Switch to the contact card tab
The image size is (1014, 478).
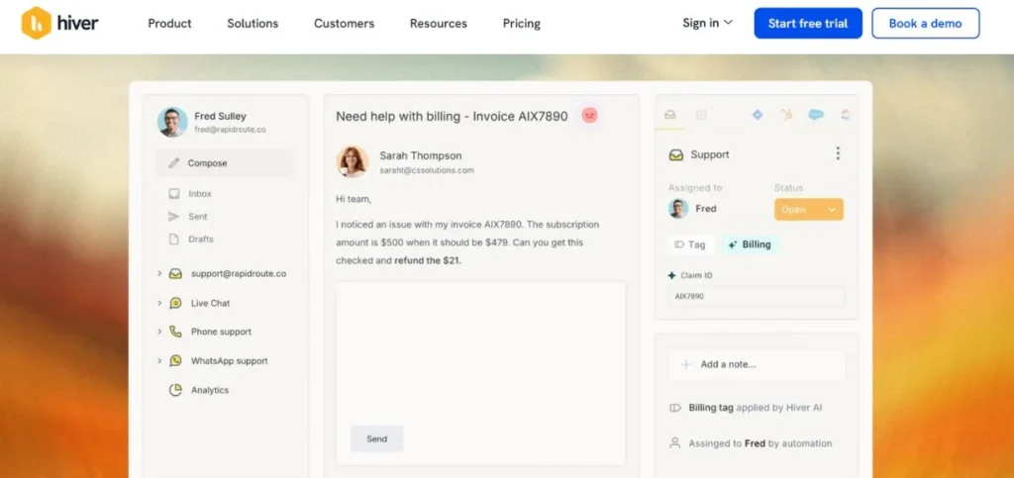point(701,115)
